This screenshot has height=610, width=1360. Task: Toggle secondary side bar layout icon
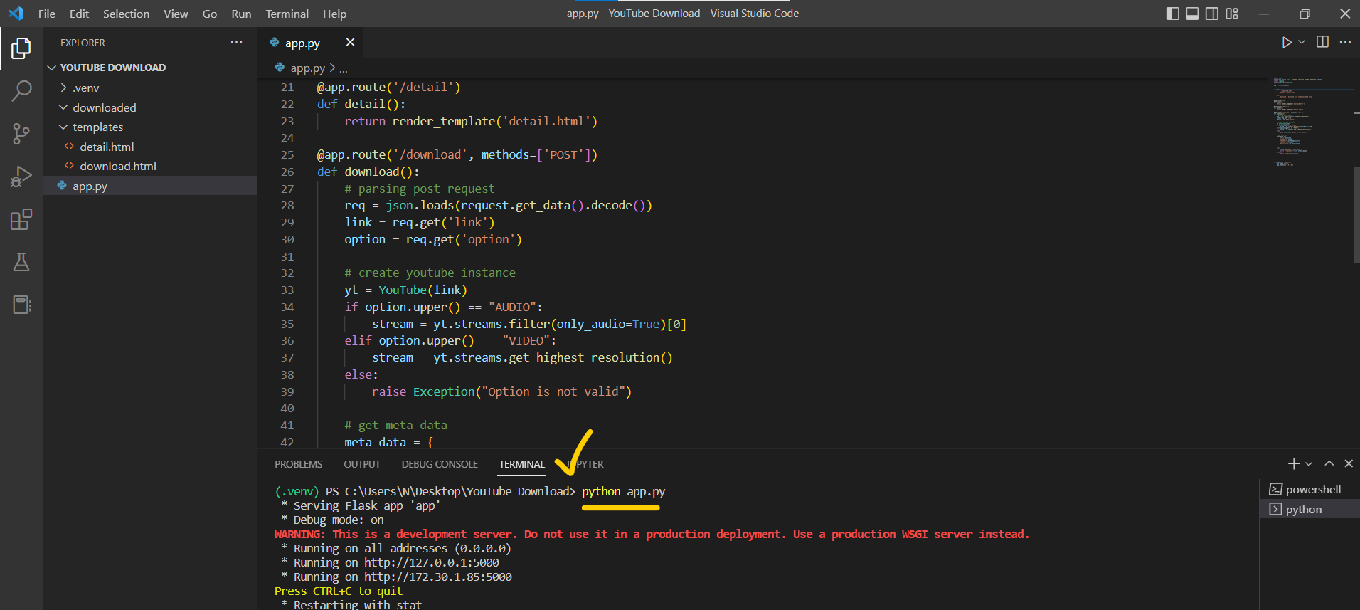[1212, 14]
